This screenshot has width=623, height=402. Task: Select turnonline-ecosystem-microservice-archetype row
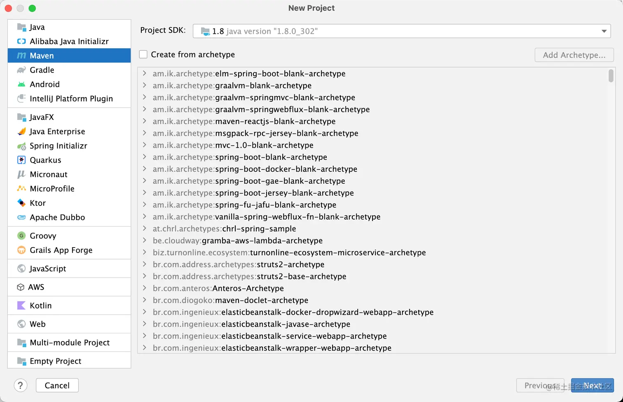tap(373, 252)
